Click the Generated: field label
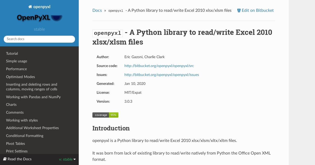Viewport: 315px width, 165px height. coord(106,84)
